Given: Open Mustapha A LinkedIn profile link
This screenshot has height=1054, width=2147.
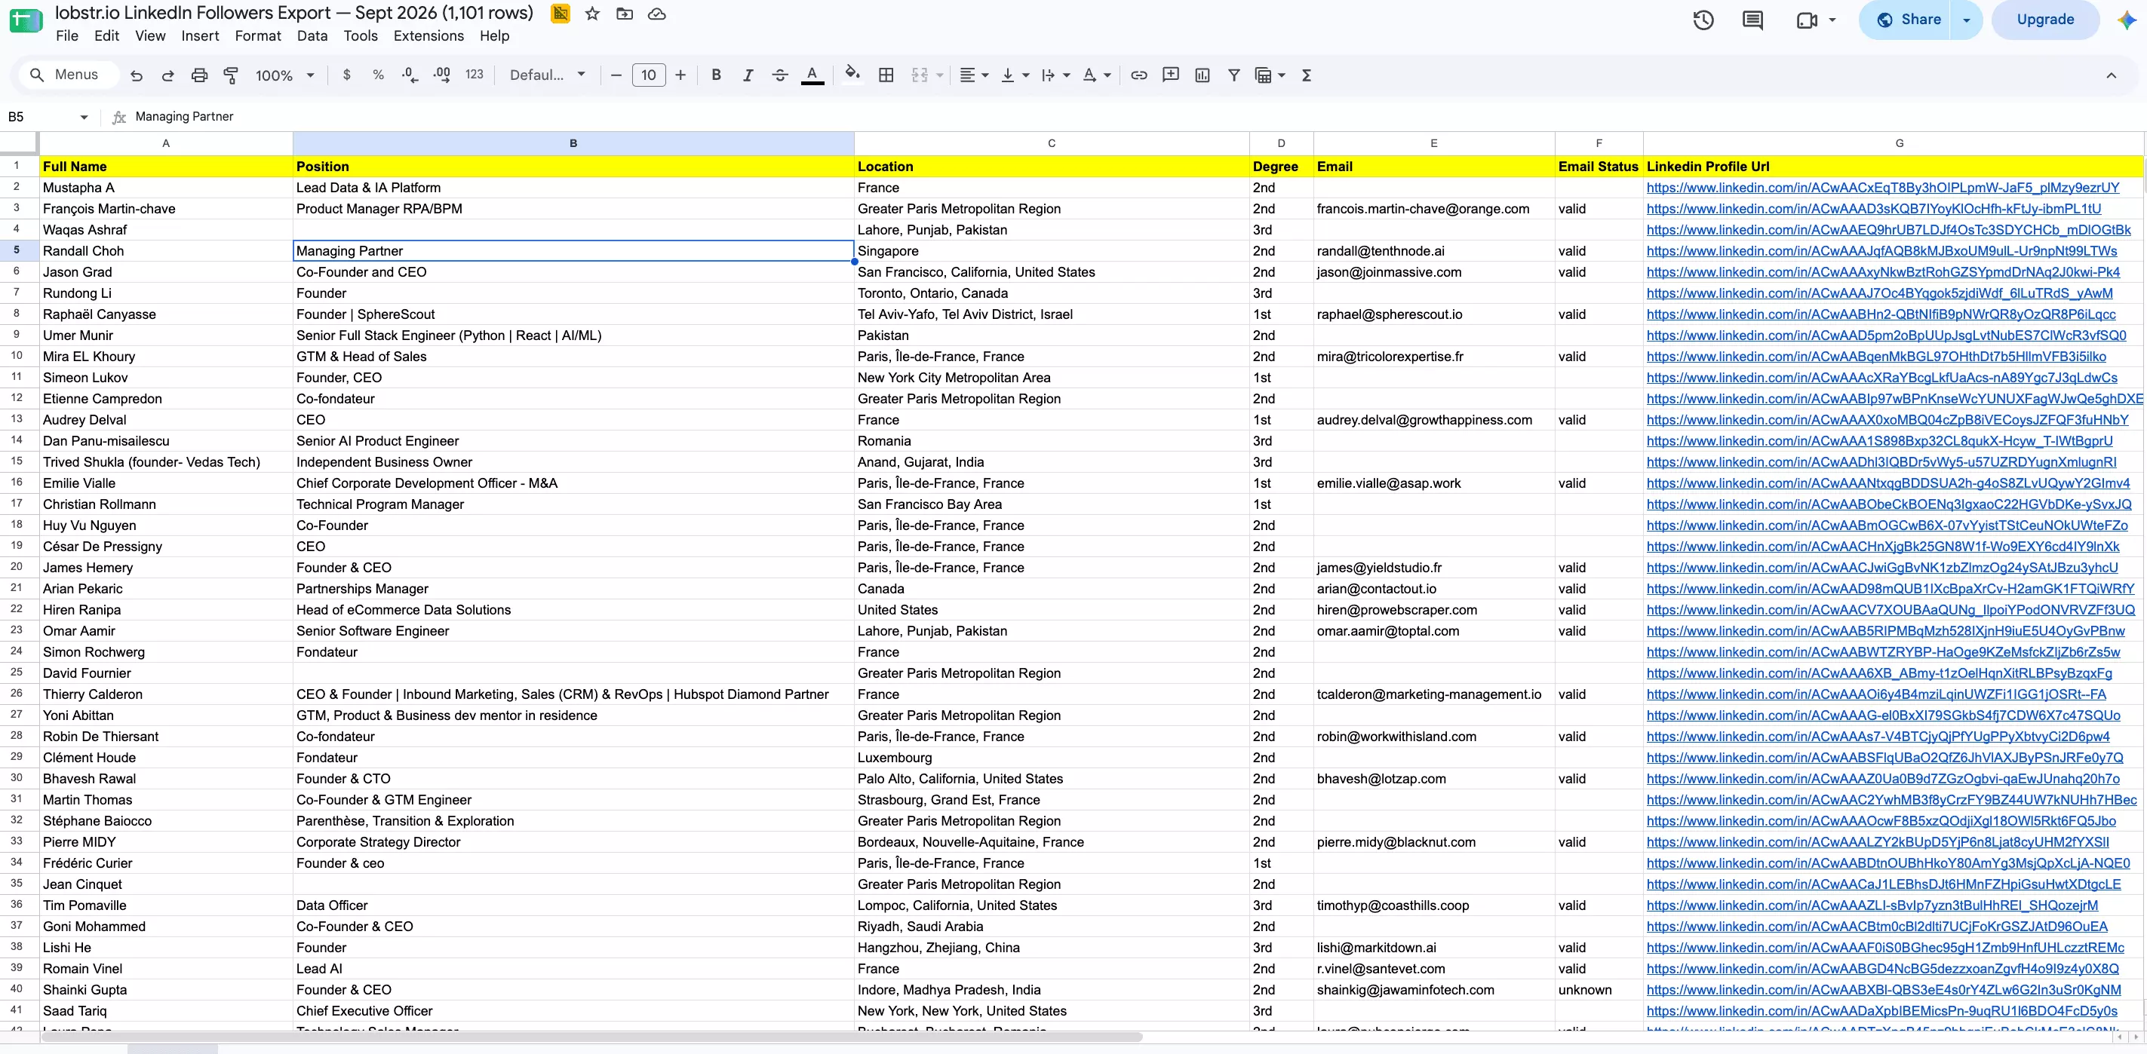Looking at the screenshot, I should pos(1883,188).
